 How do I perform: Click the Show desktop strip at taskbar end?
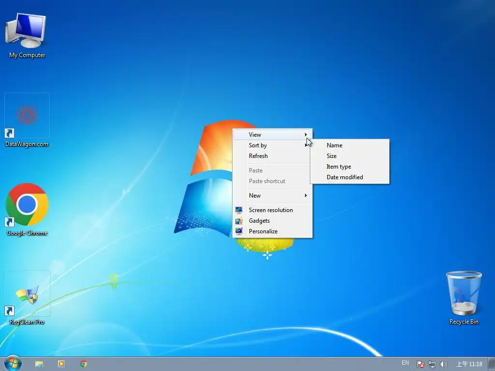(x=492, y=364)
